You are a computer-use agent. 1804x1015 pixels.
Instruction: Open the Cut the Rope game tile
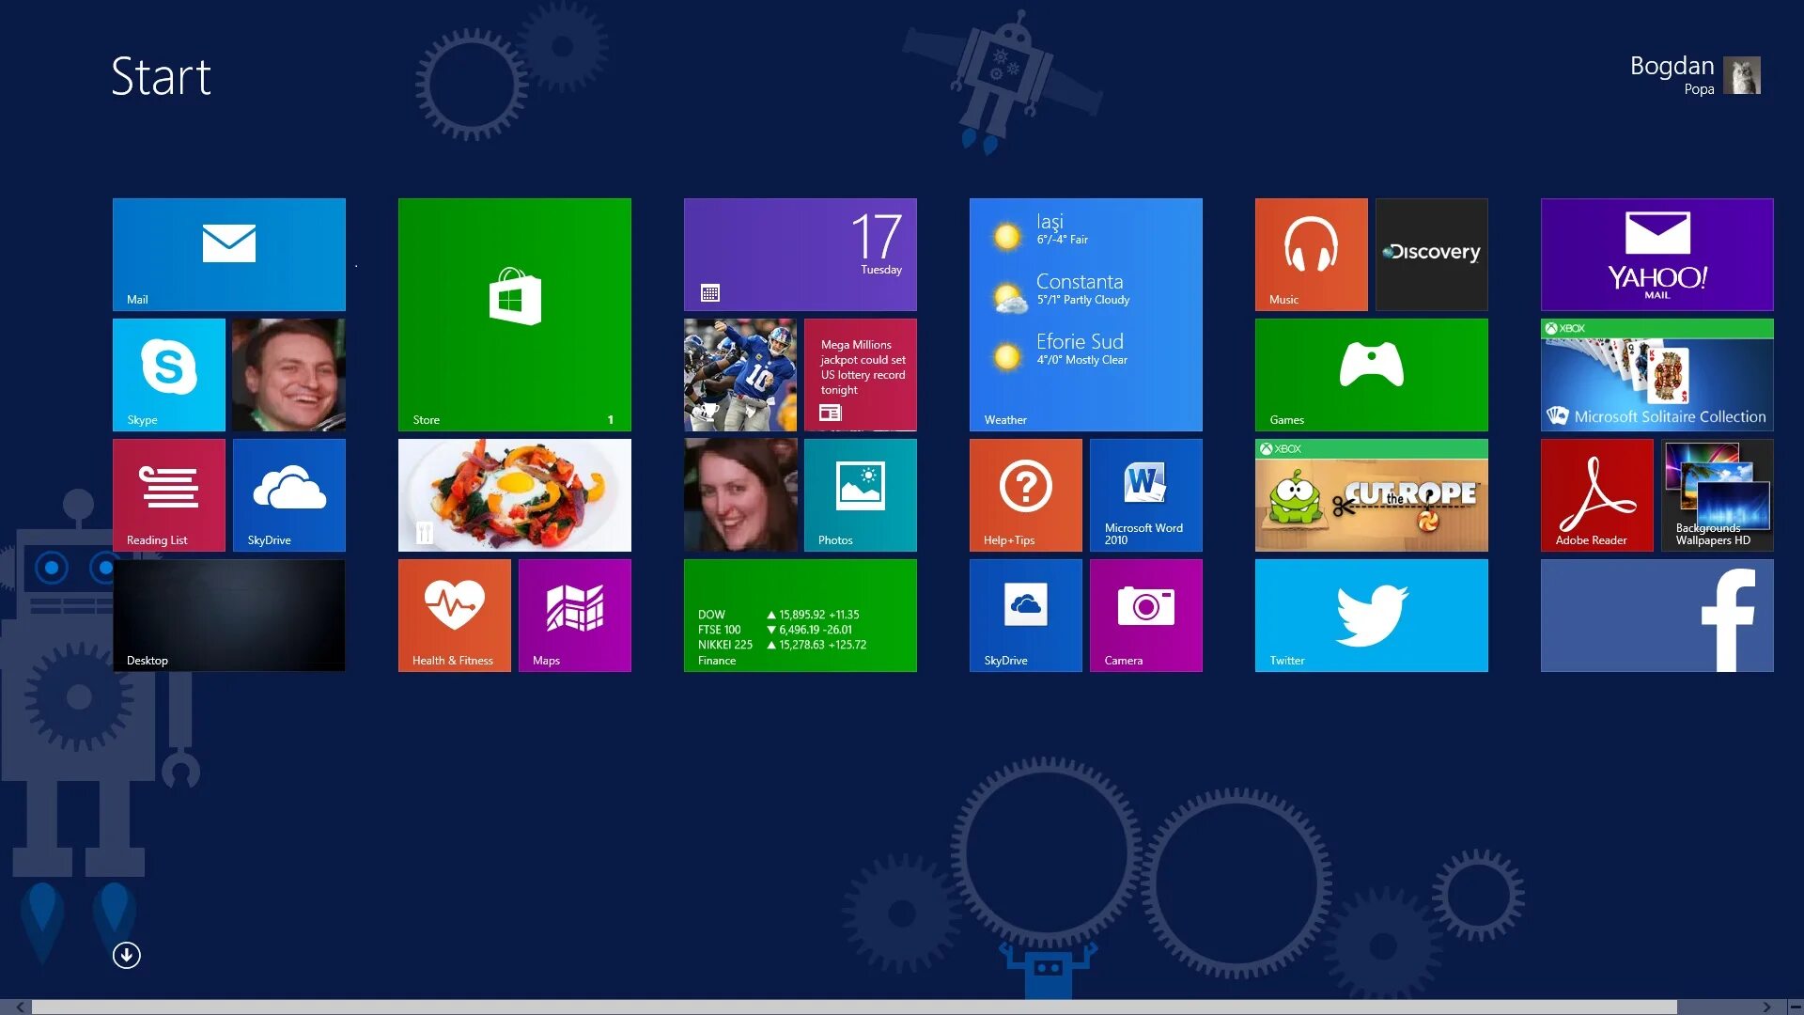[1371, 494]
